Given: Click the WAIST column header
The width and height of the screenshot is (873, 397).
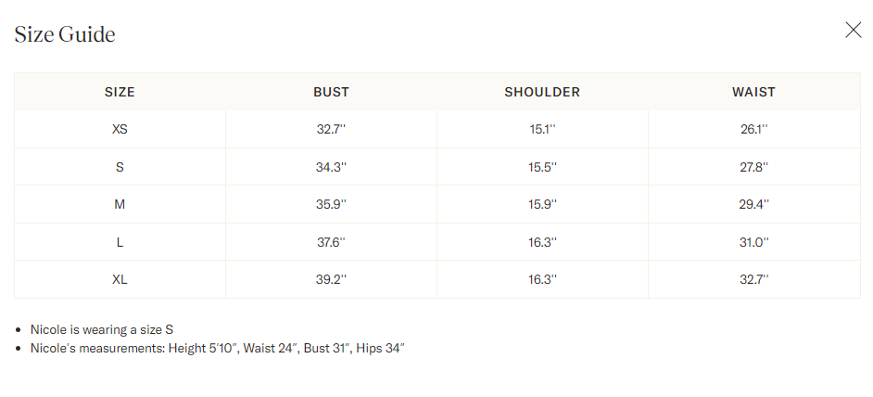Looking at the screenshot, I should [753, 92].
